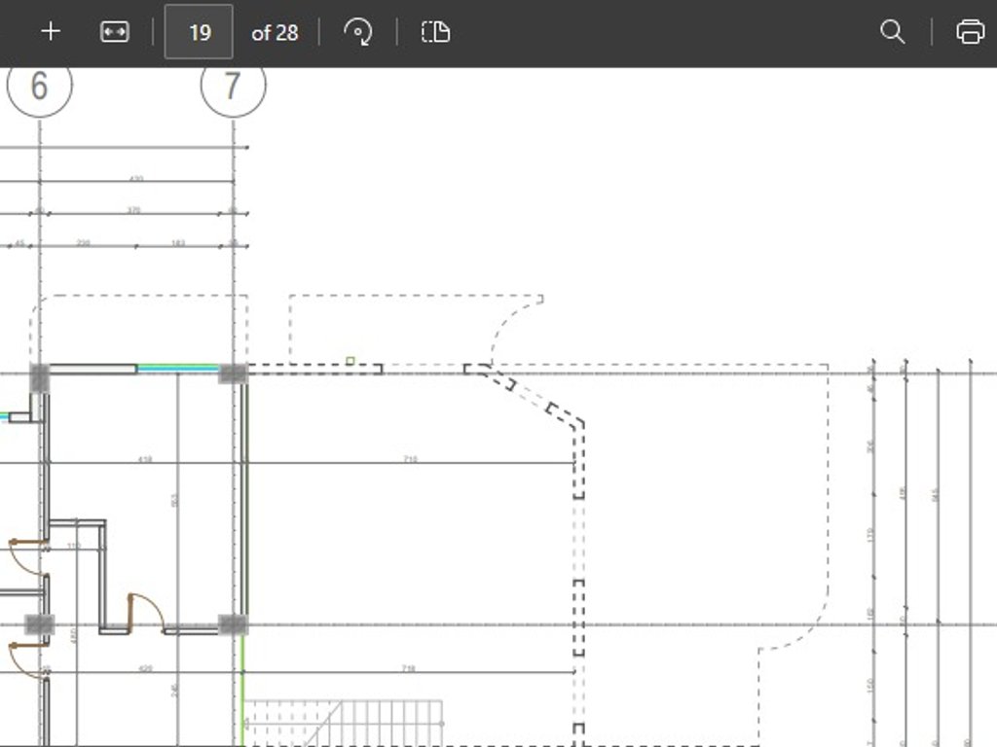Click the cyan window line between columns
Viewport: 997px width, 747px height.
(177, 369)
